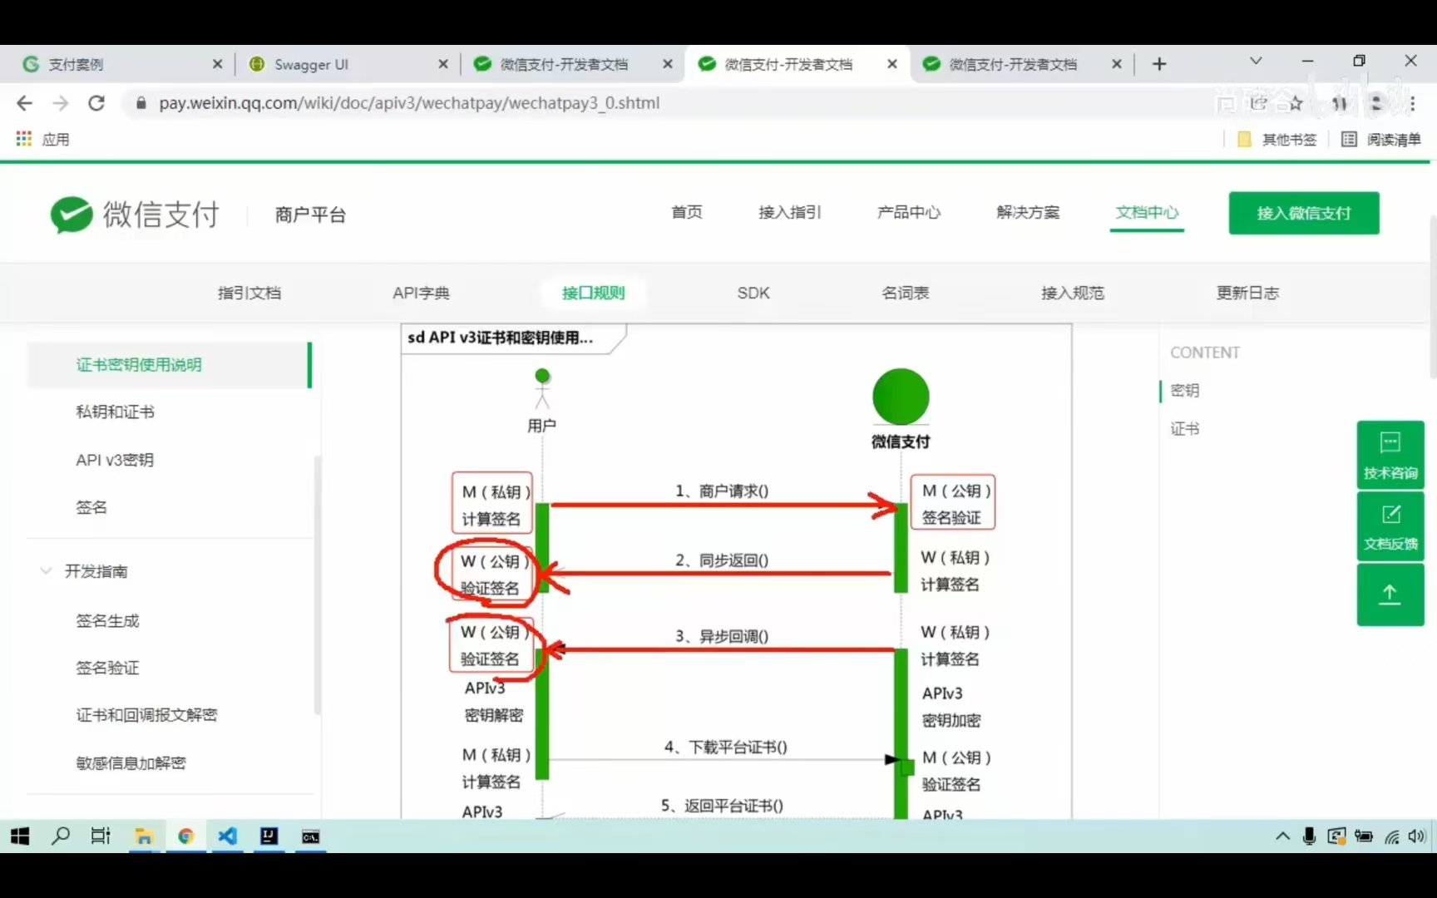Image resolution: width=1437 pixels, height=898 pixels.
Task: Open 签名生成 in the sidebar
Action: coord(107,620)
